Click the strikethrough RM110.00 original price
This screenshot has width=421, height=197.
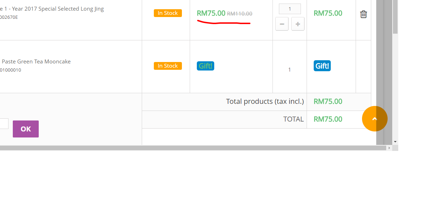[x=239, y=14]
